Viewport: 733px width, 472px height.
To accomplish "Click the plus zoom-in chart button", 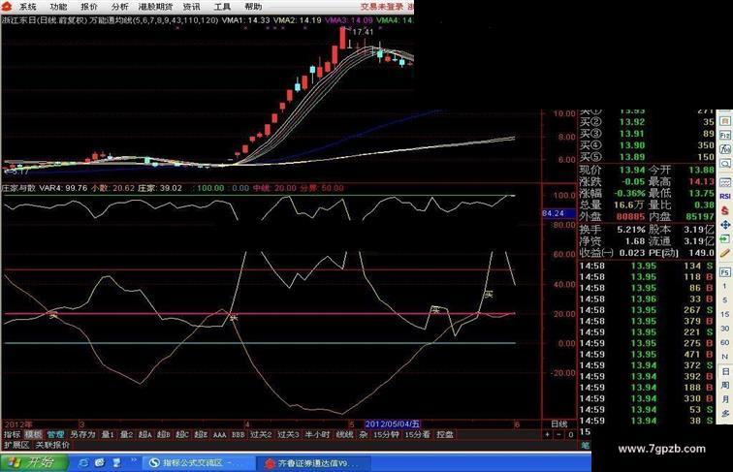I will pos(547,434).
